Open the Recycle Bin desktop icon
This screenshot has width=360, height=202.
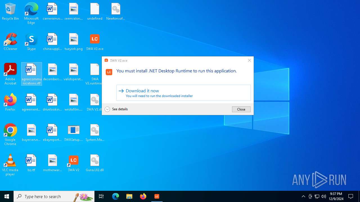10,12
